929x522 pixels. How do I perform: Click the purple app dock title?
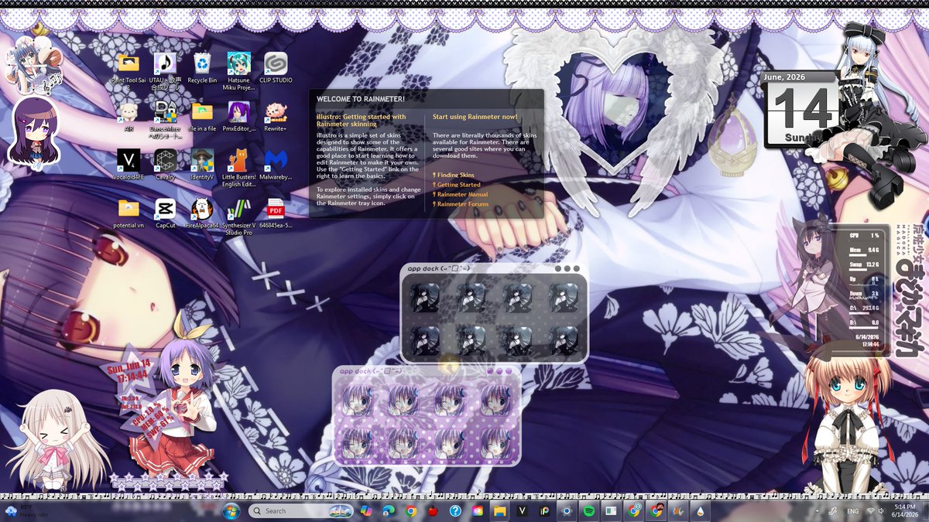point(371,371)
